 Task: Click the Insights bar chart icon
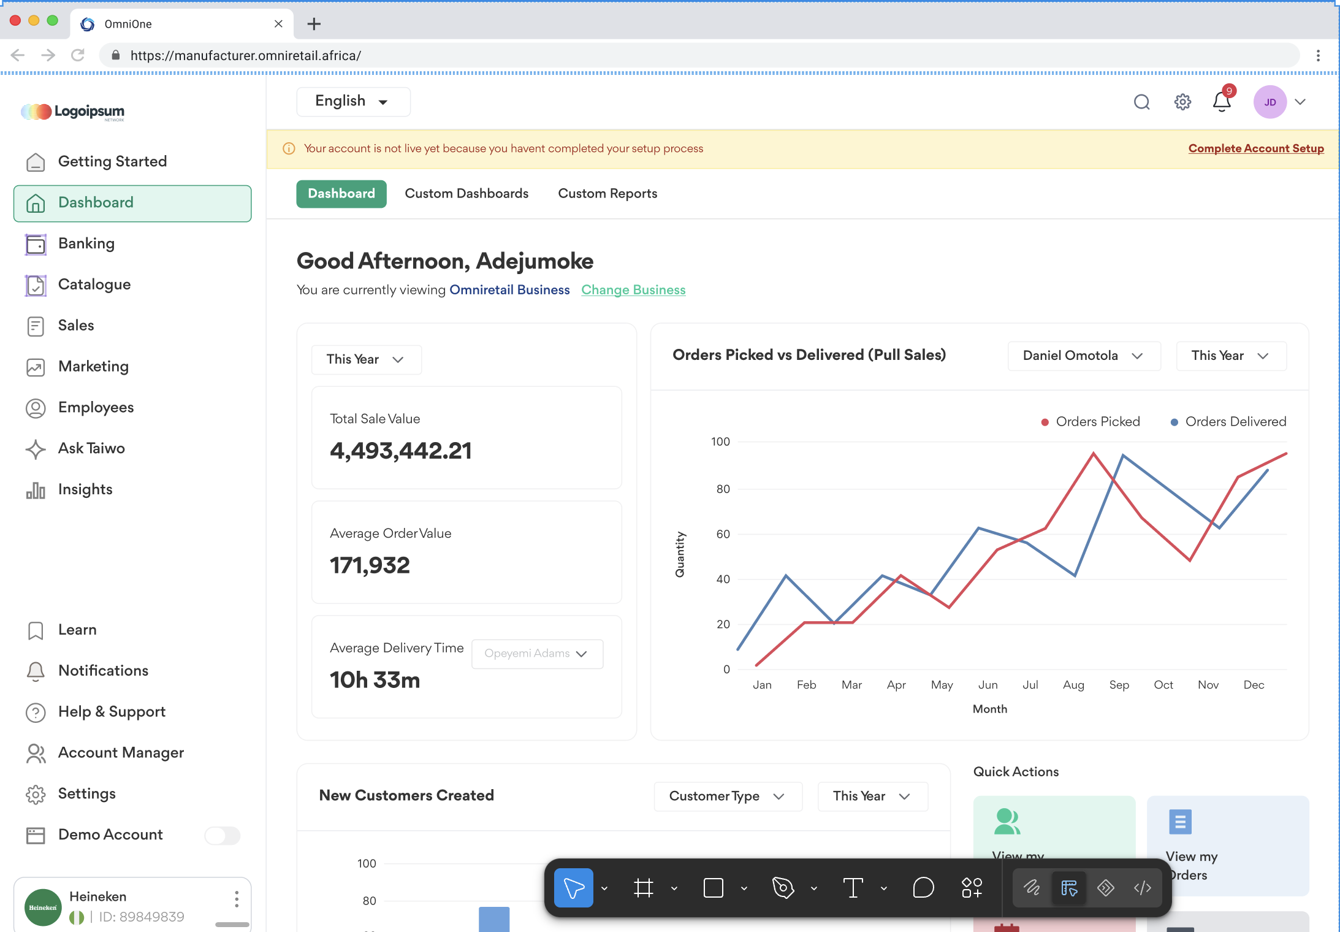(36, 490)
